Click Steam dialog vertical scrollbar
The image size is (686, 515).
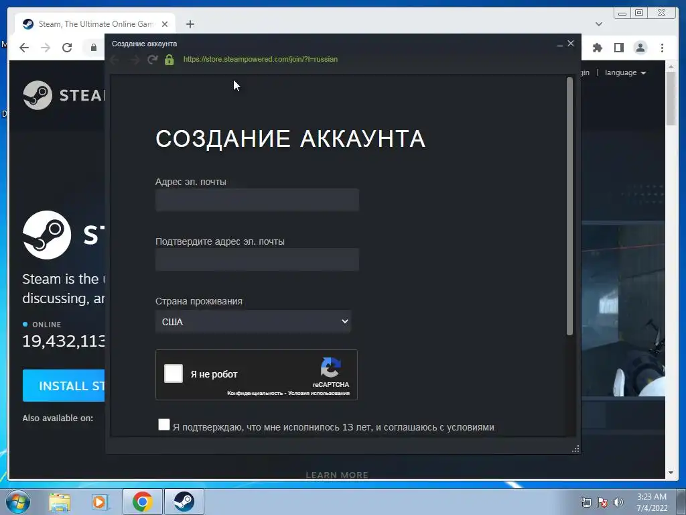[x=569, y=207]
